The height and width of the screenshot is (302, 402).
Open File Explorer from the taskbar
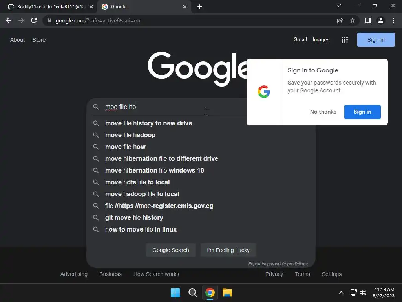pyautogui.click(x=227, y=293)
